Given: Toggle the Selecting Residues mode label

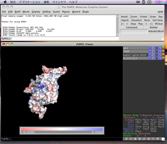Looking at the screenshot, I should click(x=137, y=133).
